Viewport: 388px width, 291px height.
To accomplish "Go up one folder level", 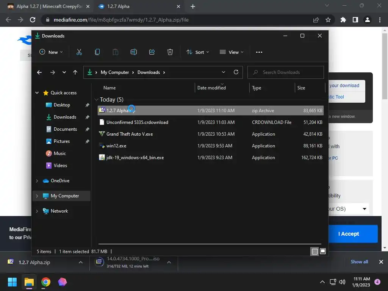I will tap(75, 72).
